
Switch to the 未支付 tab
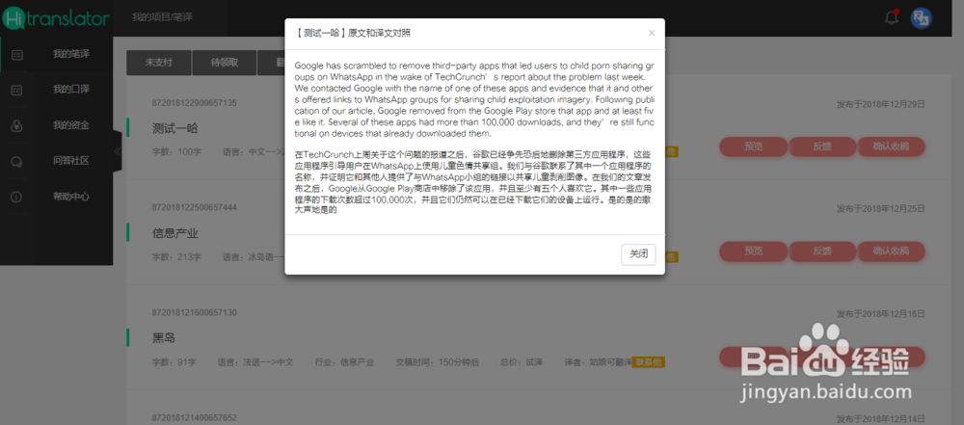pos(159,63)
